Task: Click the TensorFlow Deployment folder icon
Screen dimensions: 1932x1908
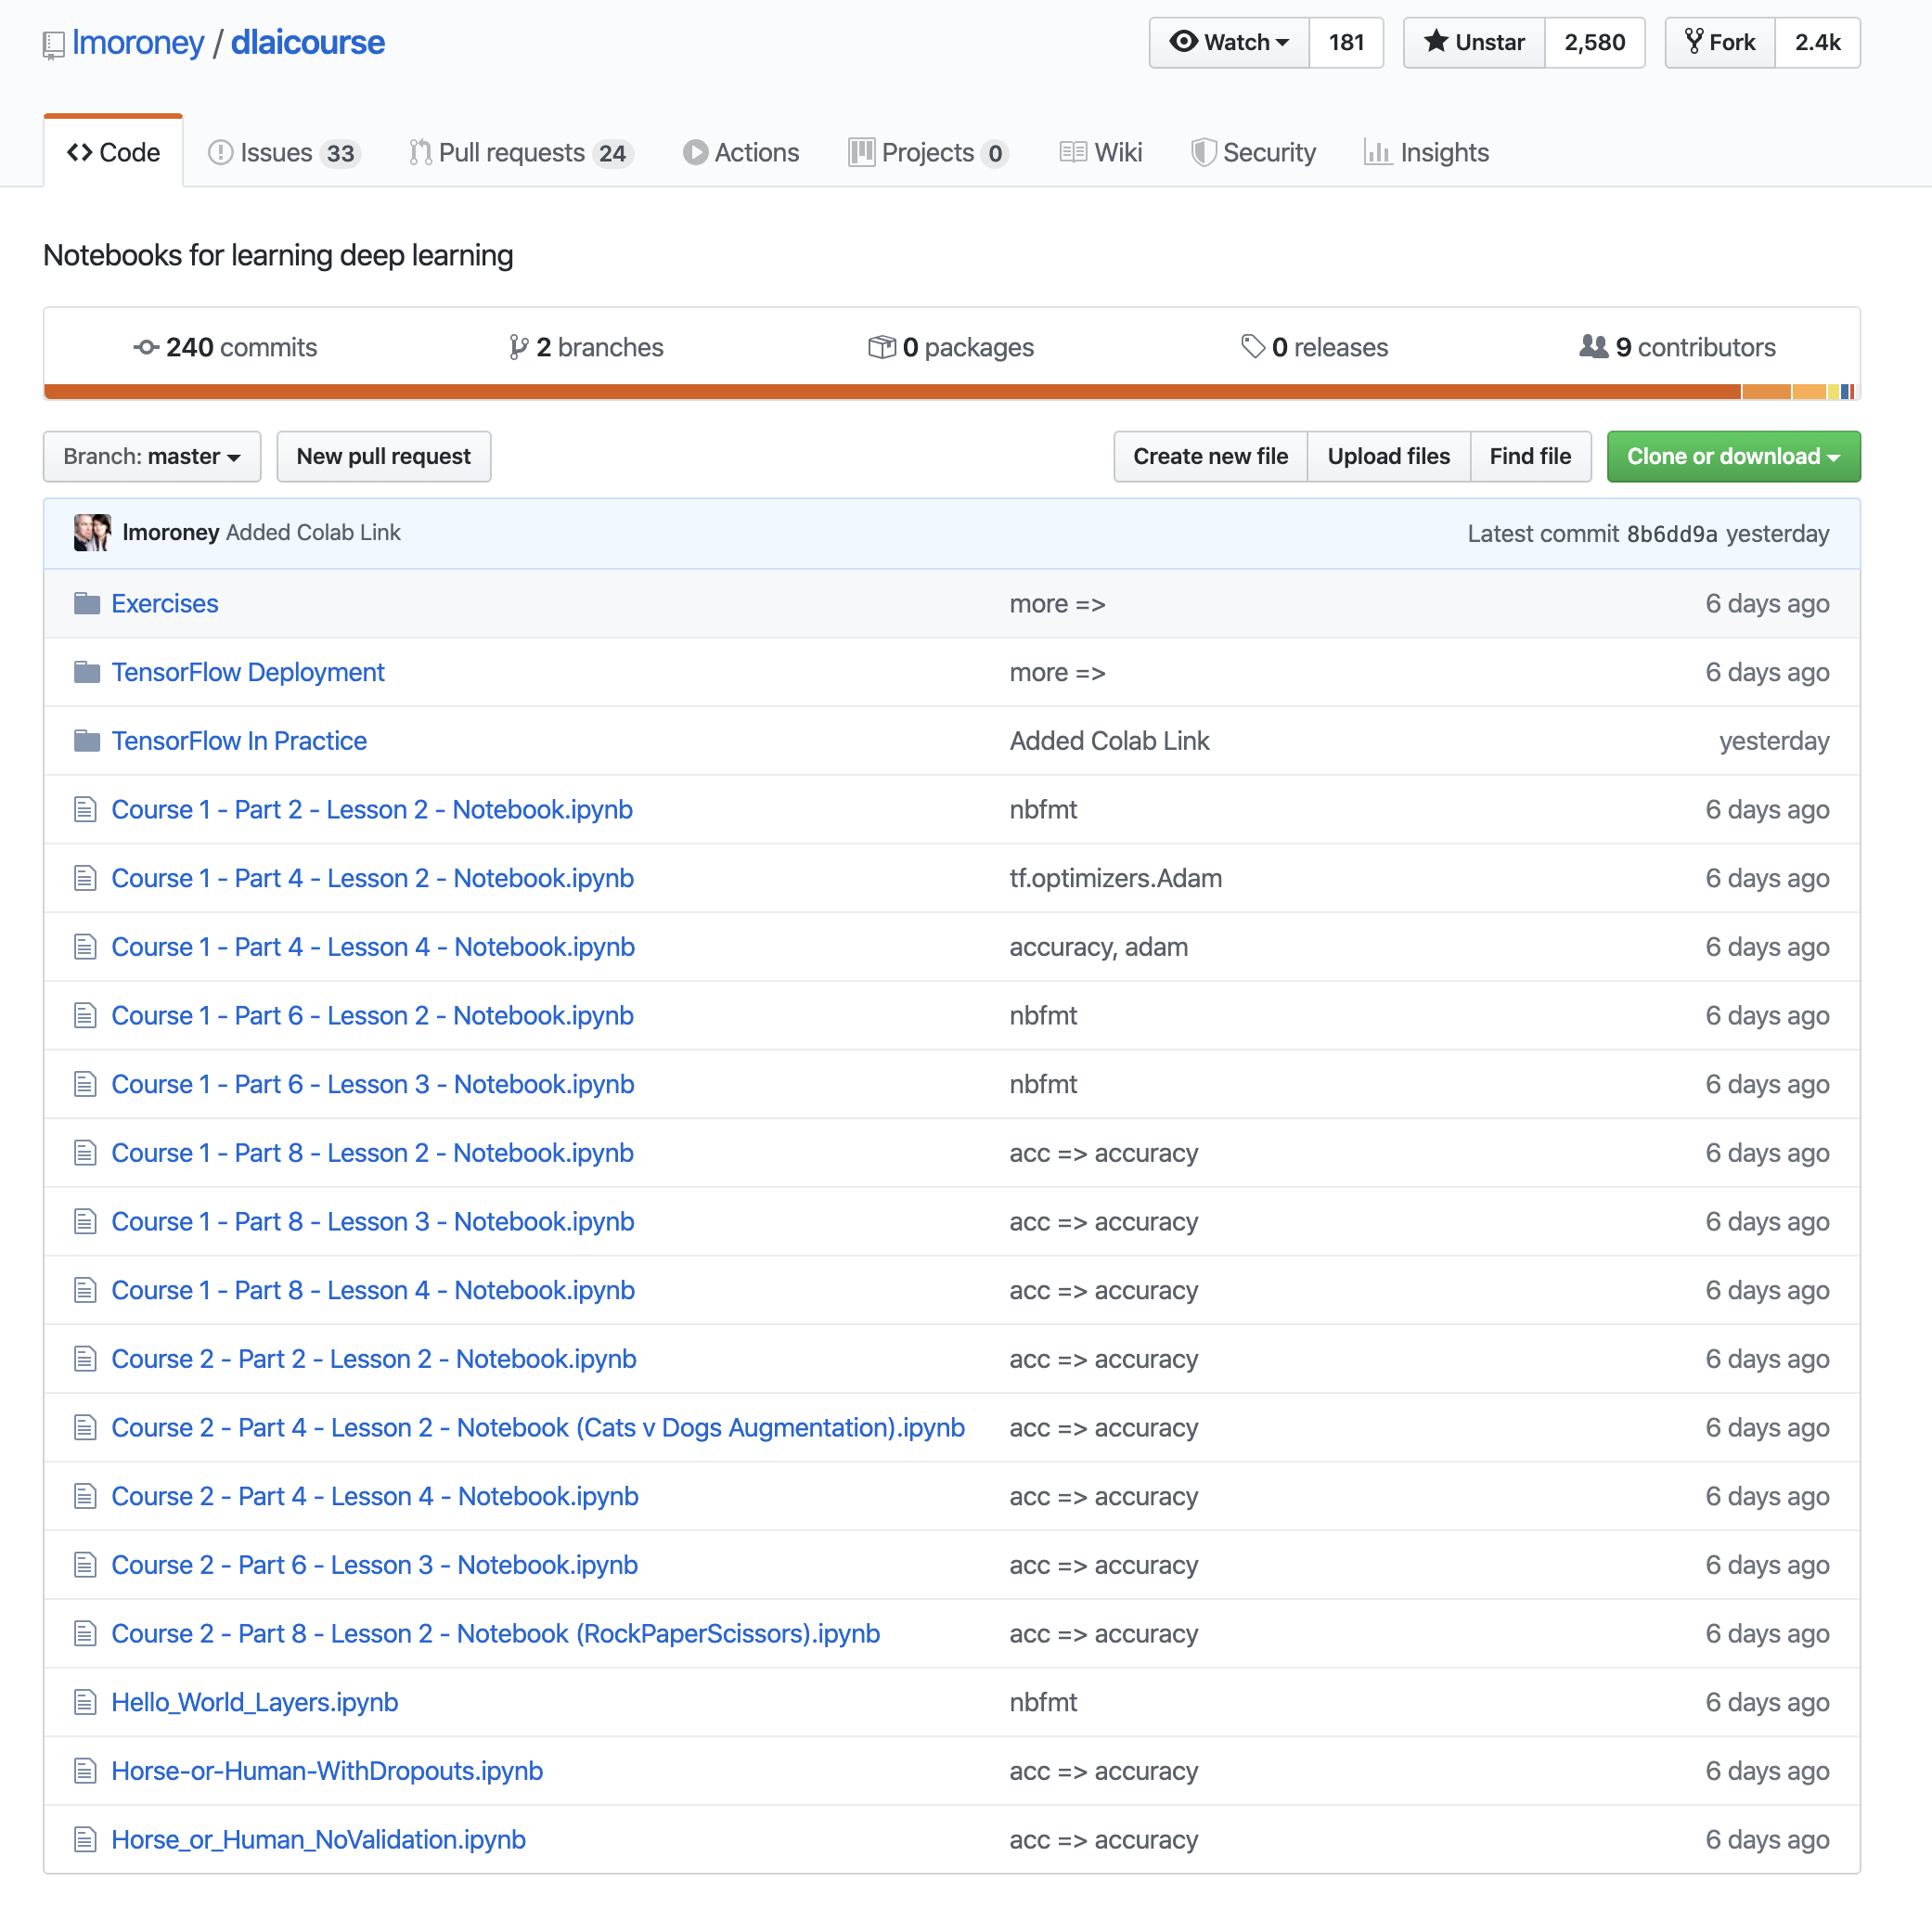Action: point(87,672)
